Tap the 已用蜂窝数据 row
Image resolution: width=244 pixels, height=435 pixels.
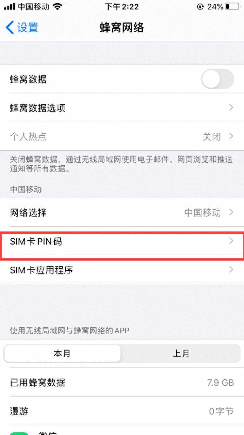(x=122, y=382)
